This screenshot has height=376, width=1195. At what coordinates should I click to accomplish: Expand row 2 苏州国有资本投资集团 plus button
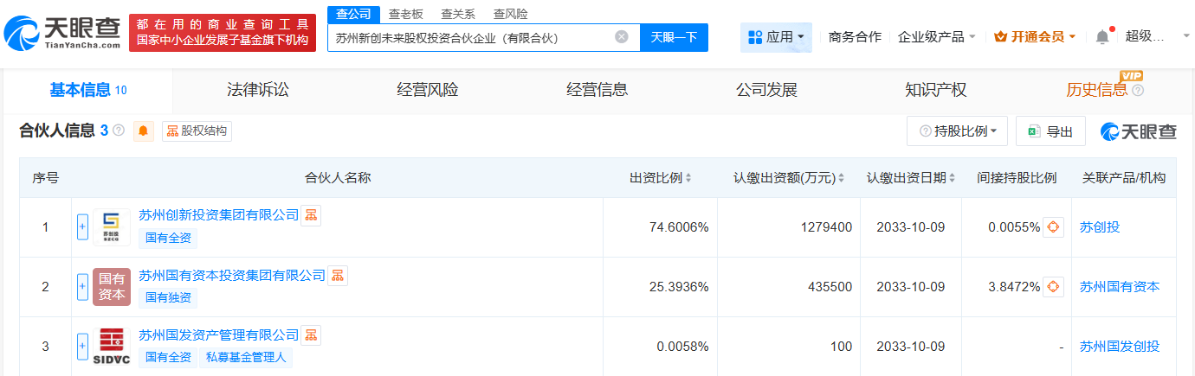click(x=83, y=287)
